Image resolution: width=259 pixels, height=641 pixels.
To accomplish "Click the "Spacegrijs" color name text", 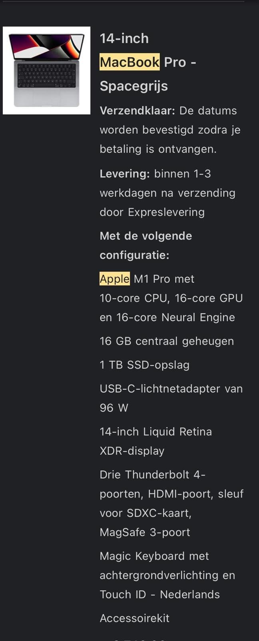I will tap(134, 86).
